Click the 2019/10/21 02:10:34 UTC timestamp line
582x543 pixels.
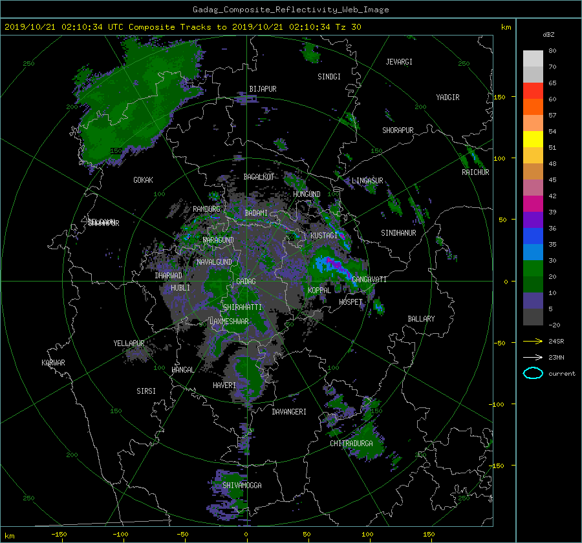click(x=182, y=26)
